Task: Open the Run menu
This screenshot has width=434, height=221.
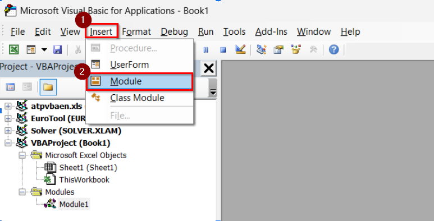Action: pyautogui.click(x=205, y=31)
